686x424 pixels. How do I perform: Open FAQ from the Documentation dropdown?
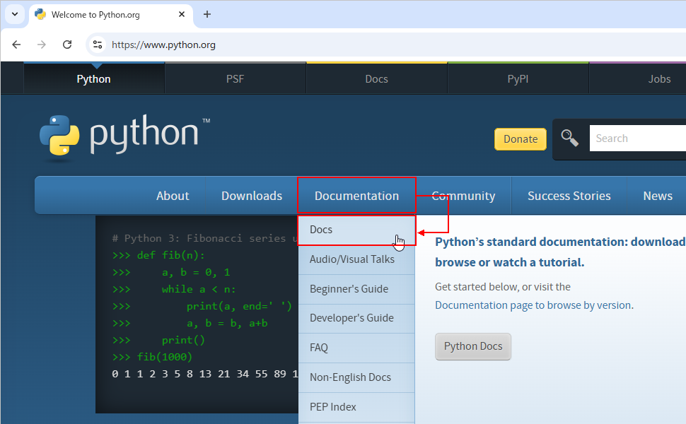(356, 348)
